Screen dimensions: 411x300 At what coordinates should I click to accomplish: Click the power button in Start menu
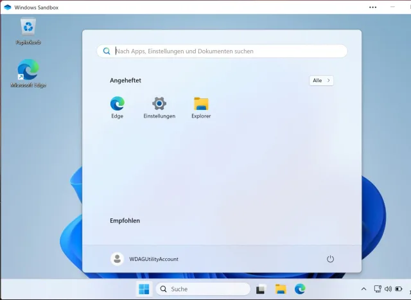coord(330,259)
